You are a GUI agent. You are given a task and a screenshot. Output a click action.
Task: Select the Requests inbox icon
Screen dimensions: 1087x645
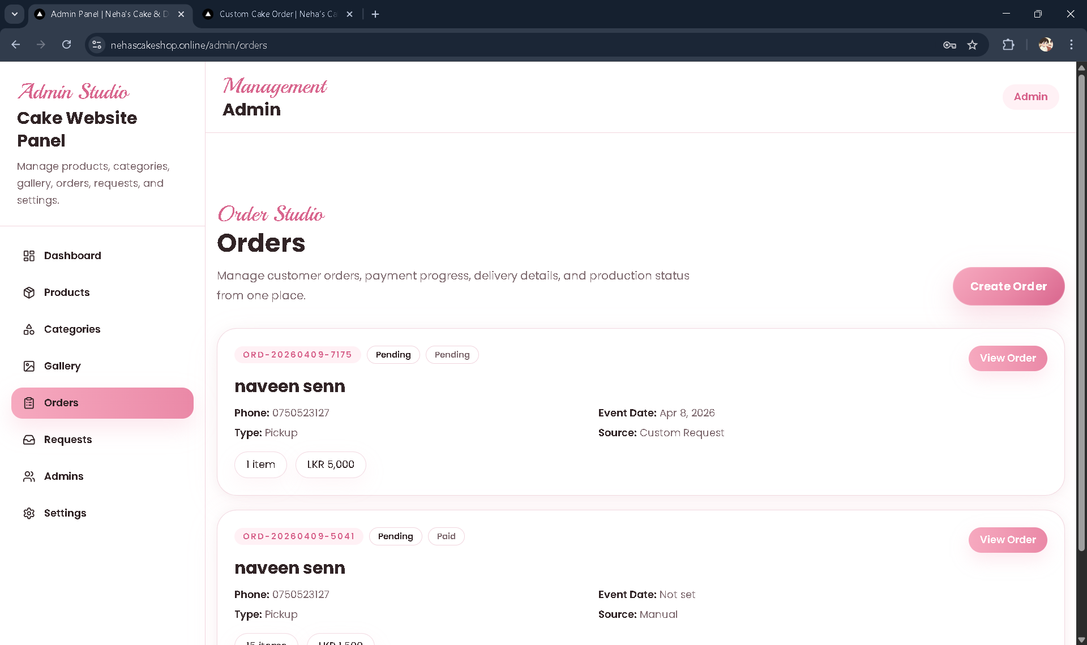click(29, 440)
